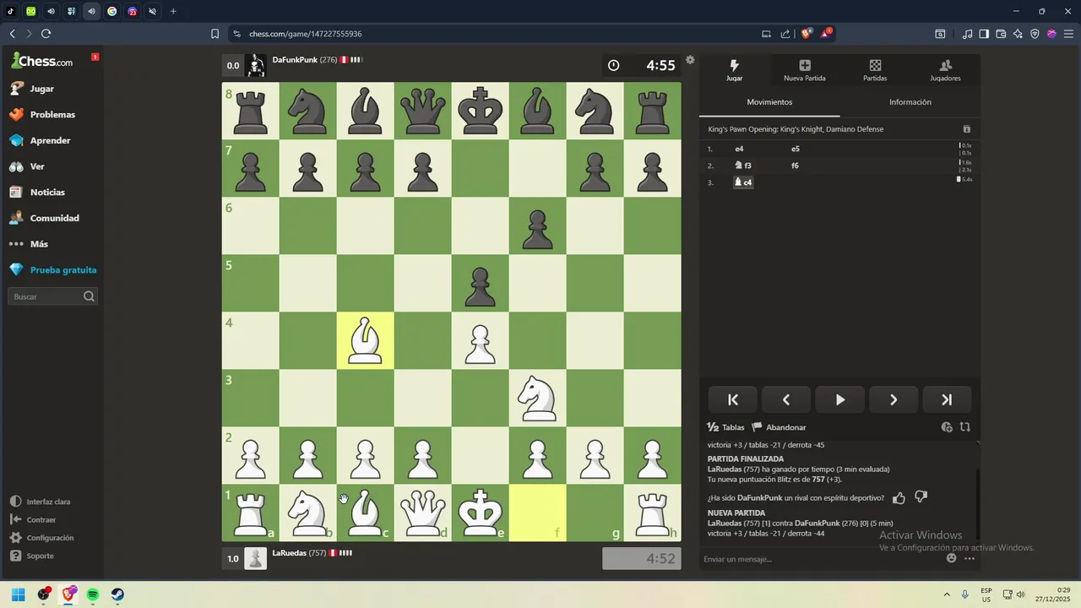1081x608 pixels.
Task: Open chat options three dots menu
Action: (970, 558)
